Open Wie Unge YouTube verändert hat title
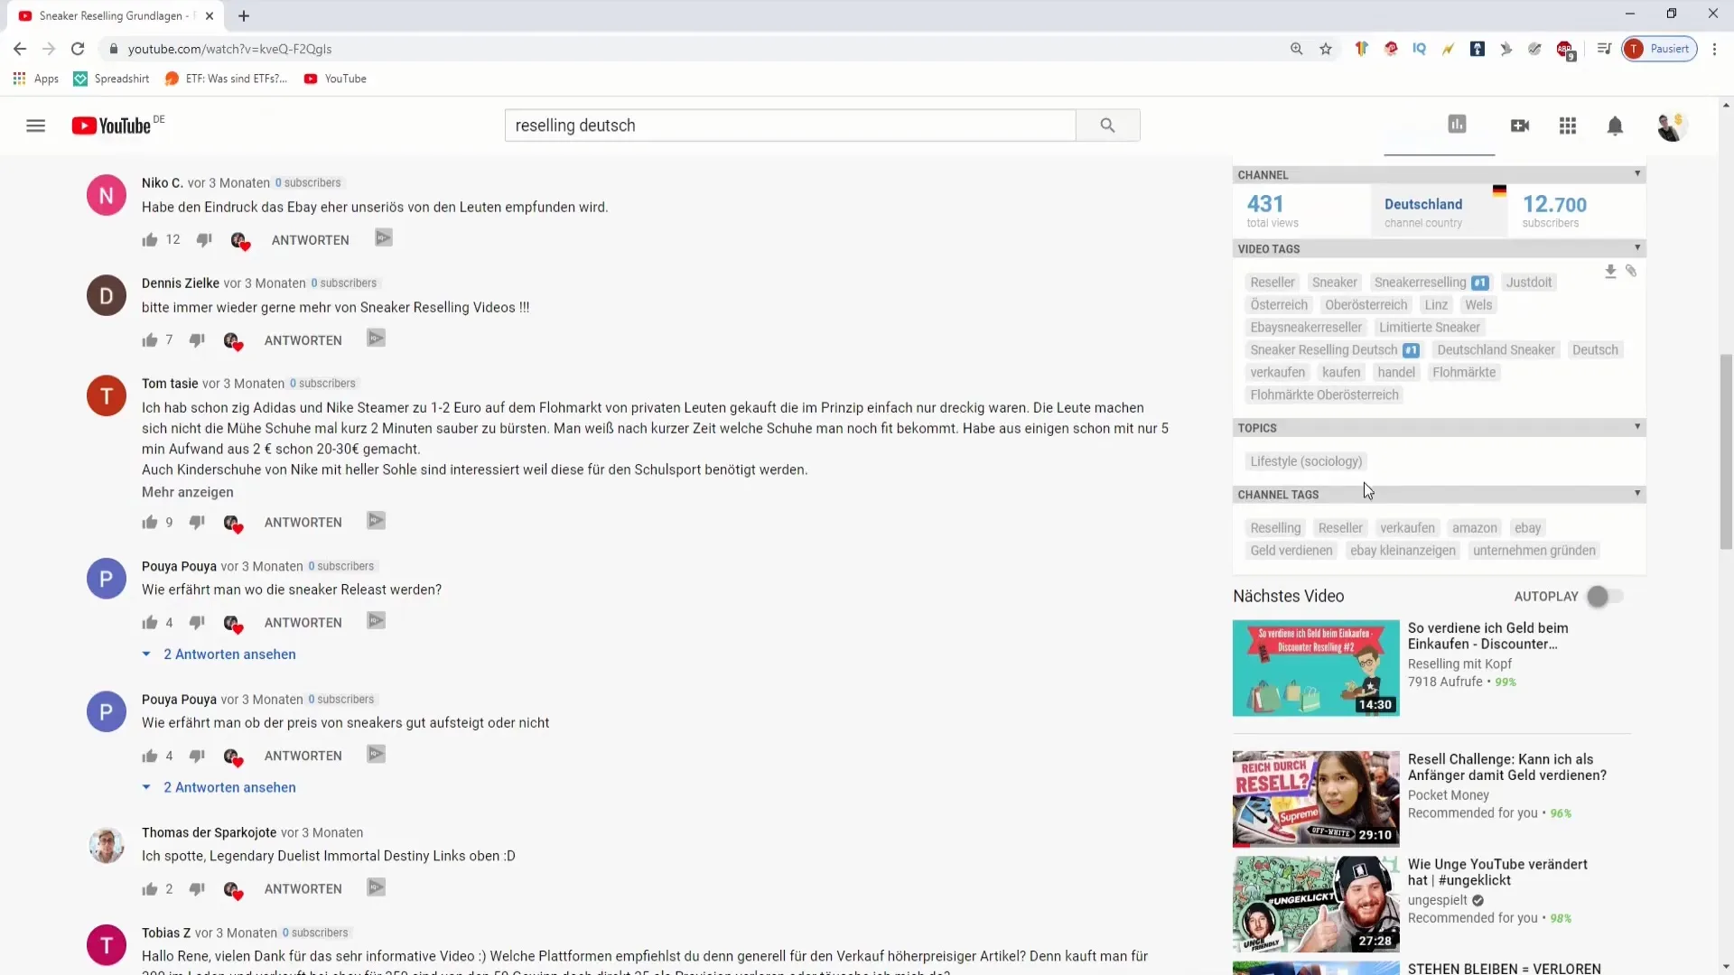The width and height of the screenshot is (1734, 975). (1497, 872)
